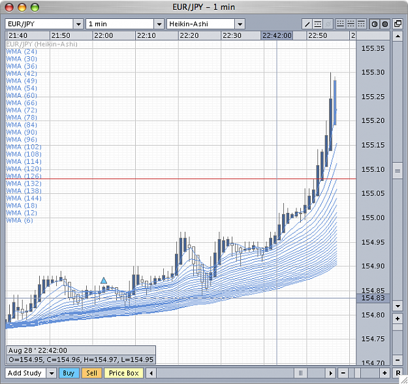Click the horizontal zoom slider handle
The image size is (408, 384).
(x=358, y=374)
